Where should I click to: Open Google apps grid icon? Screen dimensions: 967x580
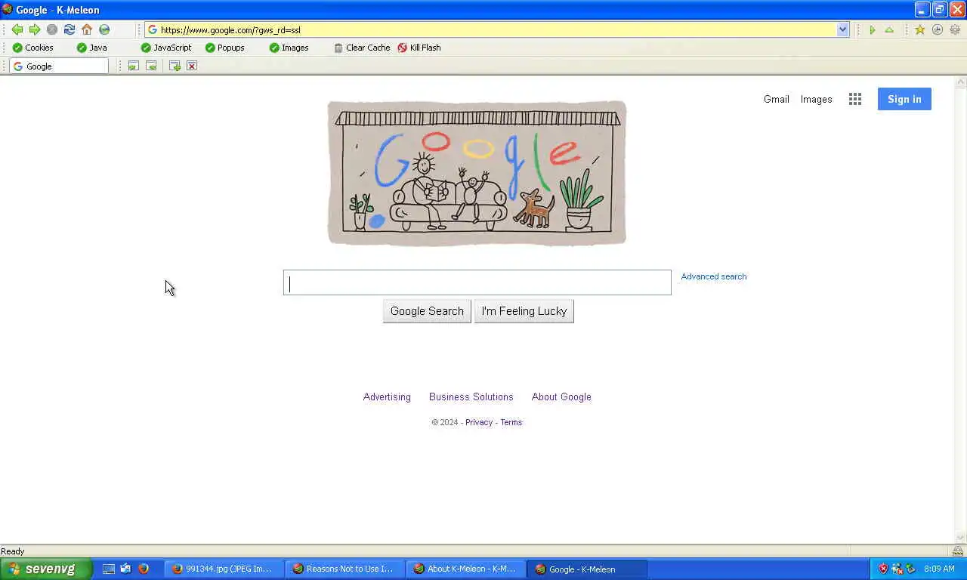click(x=855, y=99)
